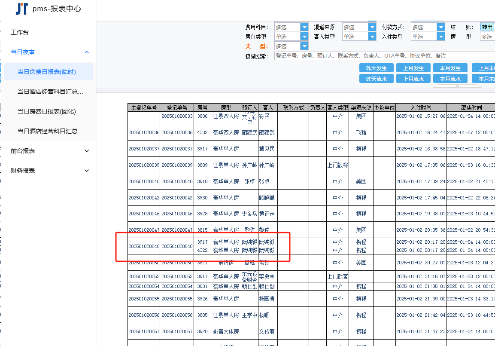Viewport: 495px width, 346px height.
Task: Open the 类型 dropdown arrow
Action: 304,46
